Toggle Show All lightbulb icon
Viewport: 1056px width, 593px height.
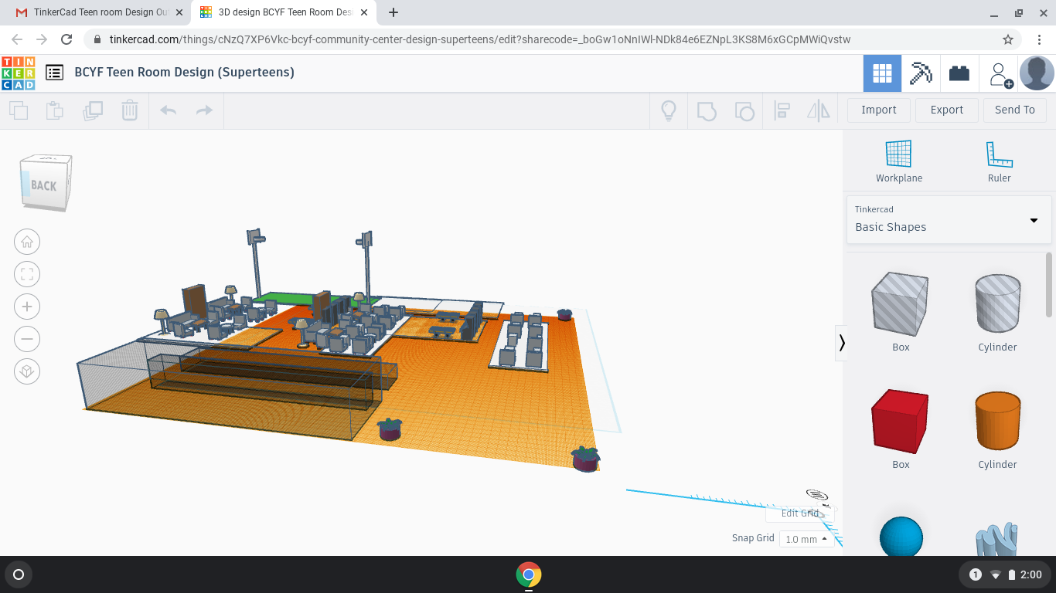pos(669,110)
